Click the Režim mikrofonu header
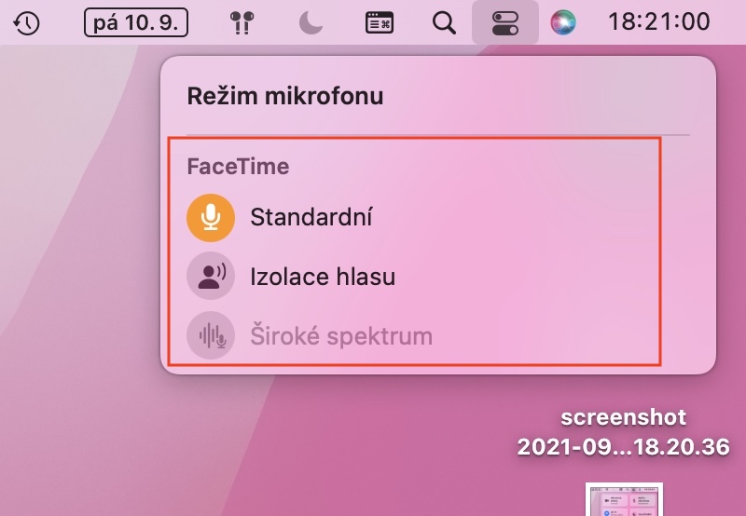The width and height of the screenshot is (746, 516). click(285, 95)
